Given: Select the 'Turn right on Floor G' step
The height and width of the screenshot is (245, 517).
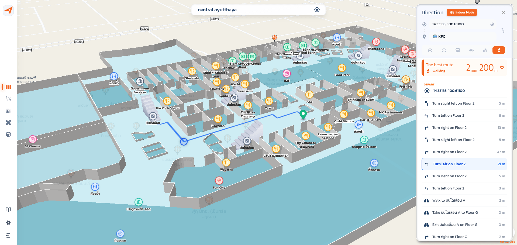Looking at the screenshot, I should pyautogui.click(x=464, y=237).
